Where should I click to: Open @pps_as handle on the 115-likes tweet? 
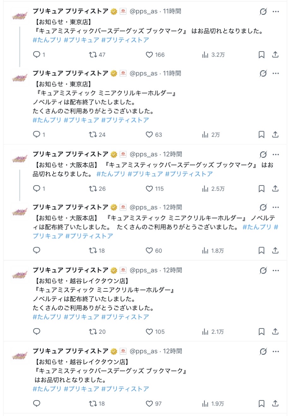click(143, 154)
